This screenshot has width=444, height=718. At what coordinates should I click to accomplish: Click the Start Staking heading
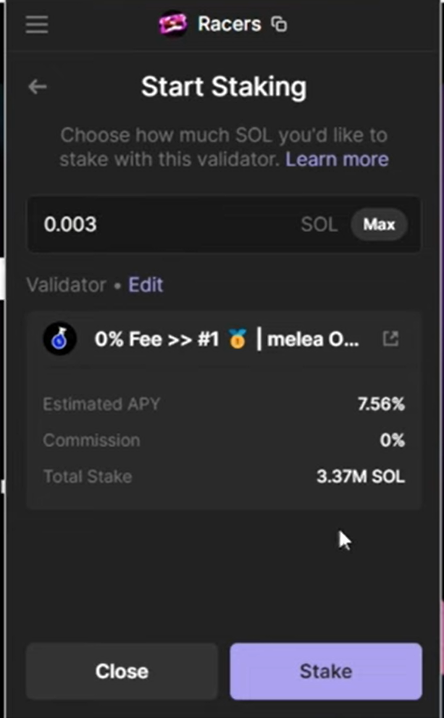pyautogui.click(x=224, y=88)
